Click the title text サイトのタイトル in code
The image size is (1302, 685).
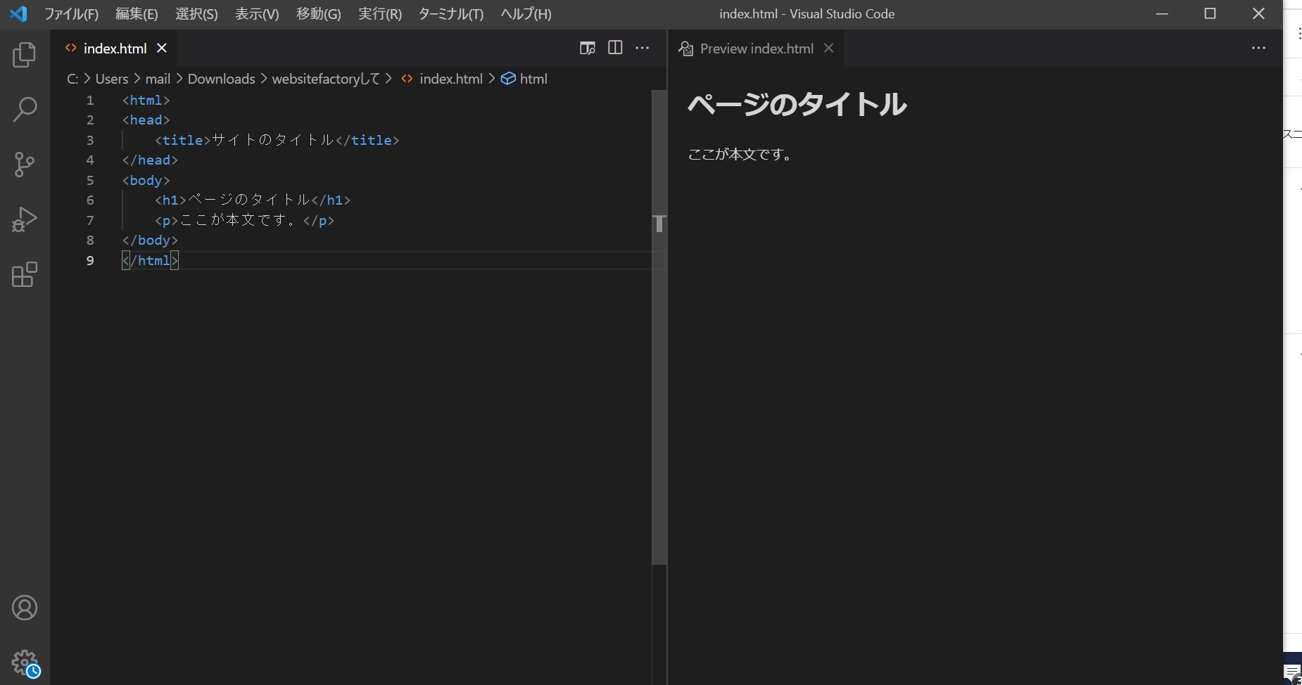273,140
